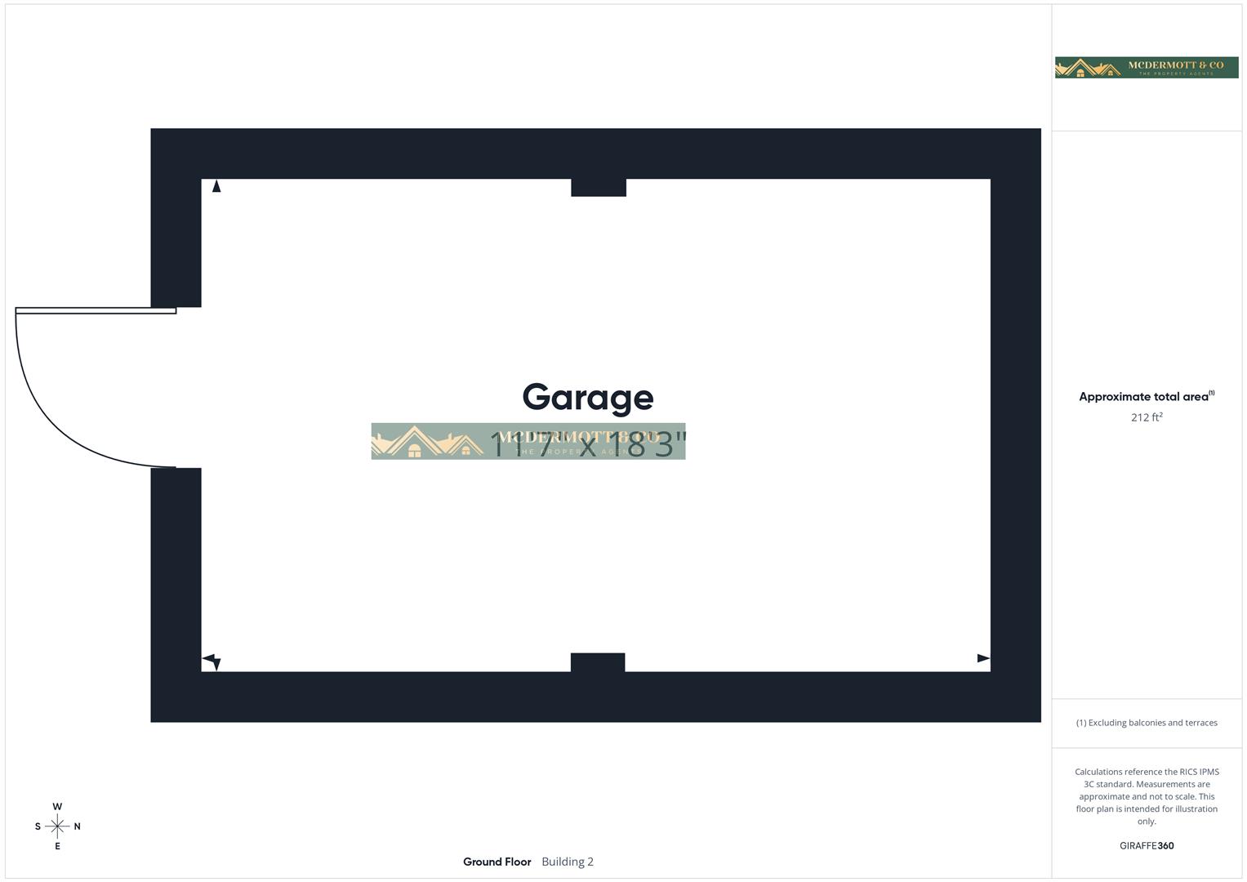Click the RICS IPMS 3C disclaimer text
The image size is (1247, 882).
click(1147, 796)
